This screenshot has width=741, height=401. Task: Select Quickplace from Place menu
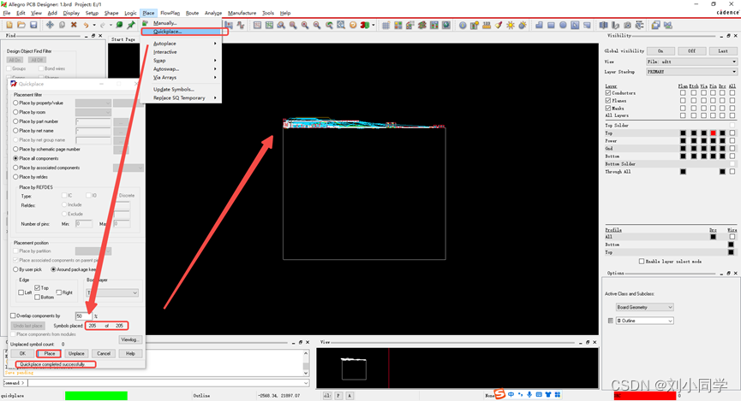click(x=168, y=32)
